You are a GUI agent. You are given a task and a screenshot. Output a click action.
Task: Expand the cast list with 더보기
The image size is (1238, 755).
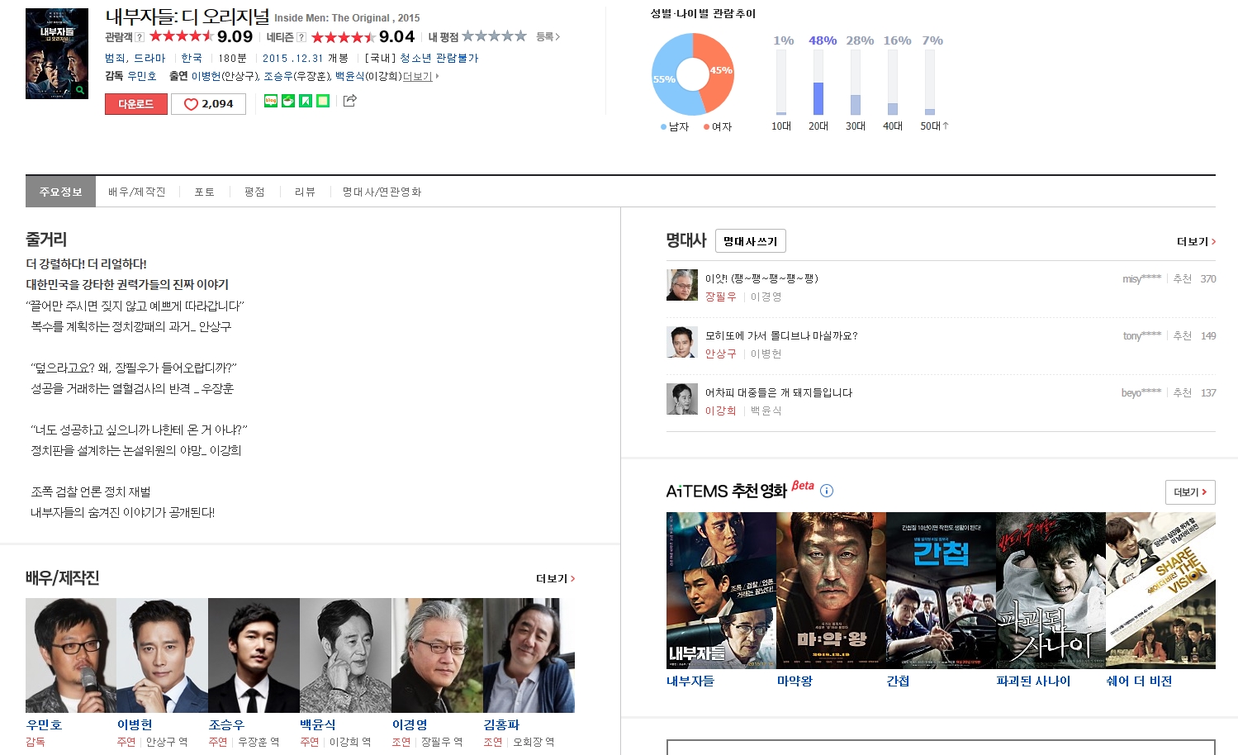(420, 77)
